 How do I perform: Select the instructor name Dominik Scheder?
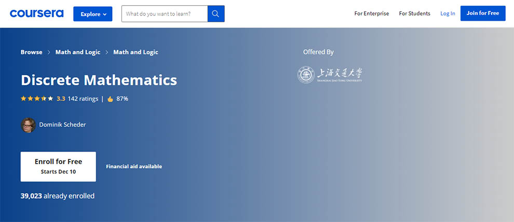tap(63, 124)
